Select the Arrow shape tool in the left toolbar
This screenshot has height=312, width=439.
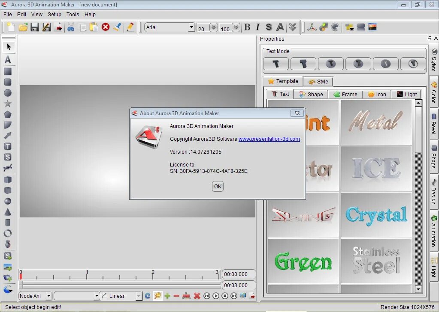click(x=8, y=136)
